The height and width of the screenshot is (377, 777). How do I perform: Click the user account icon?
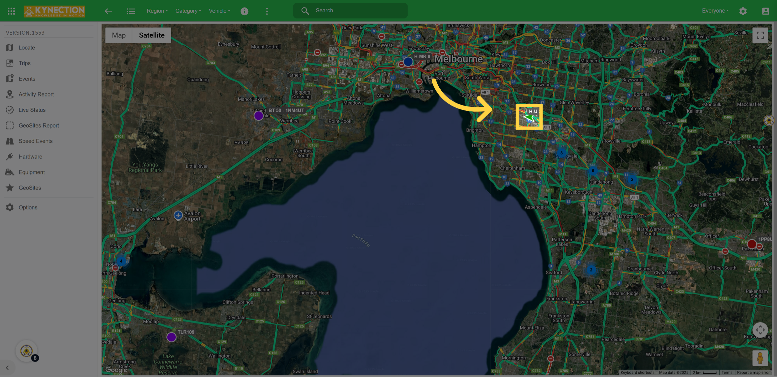click(x=765, y=11)
